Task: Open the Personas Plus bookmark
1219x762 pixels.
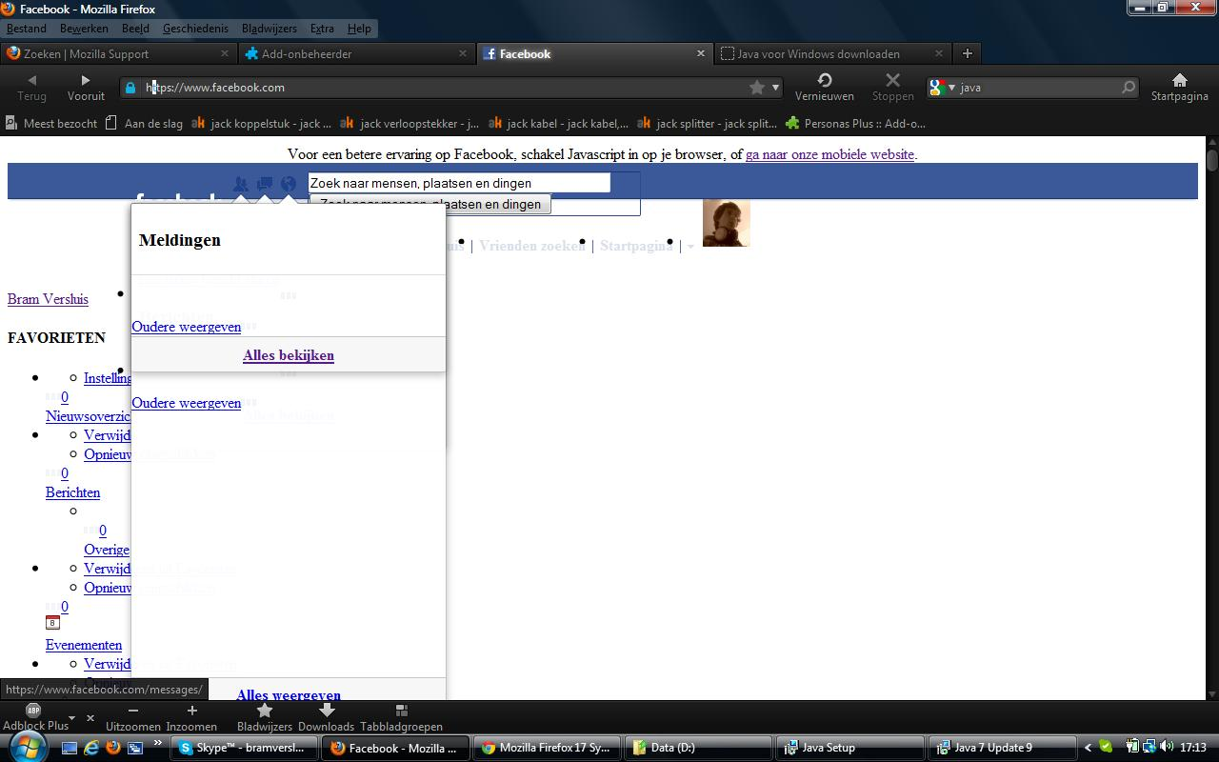Action: (x=855, y=123)
